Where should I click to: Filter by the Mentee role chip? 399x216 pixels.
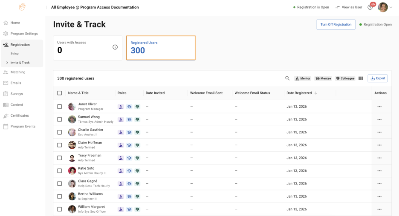[x=323, y=78]
